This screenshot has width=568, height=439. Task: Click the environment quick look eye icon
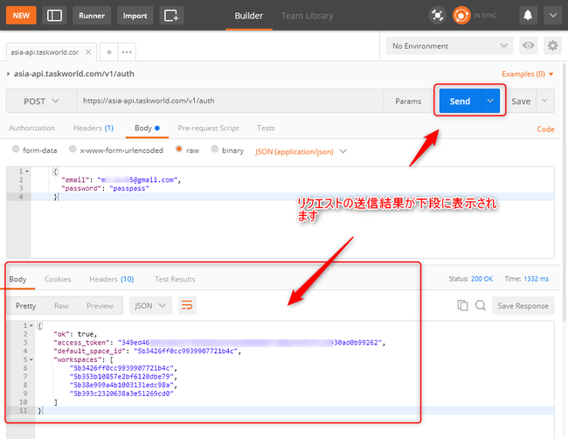point(528,45)
